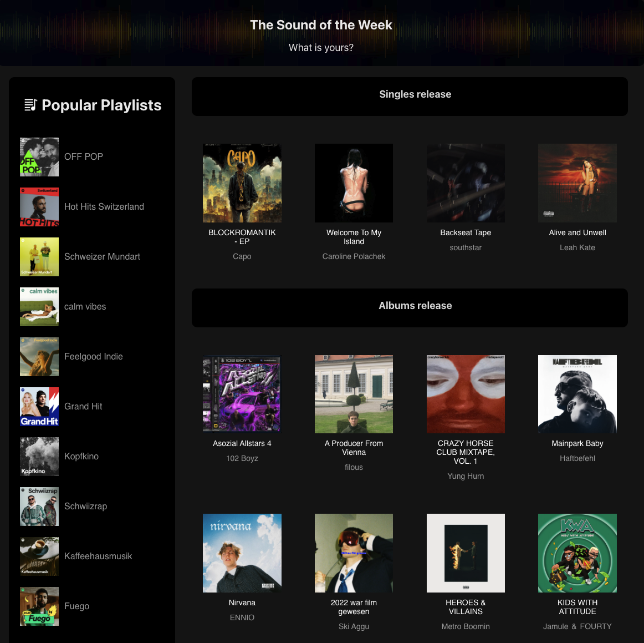Click artist name Metro Boomin
Screen dimensions: 644x643
point(466,626)
